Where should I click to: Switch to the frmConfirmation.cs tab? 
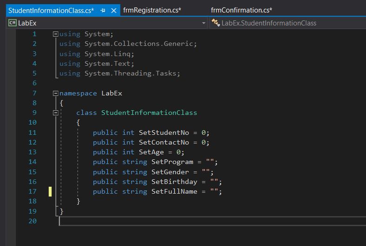coord(242,10)
